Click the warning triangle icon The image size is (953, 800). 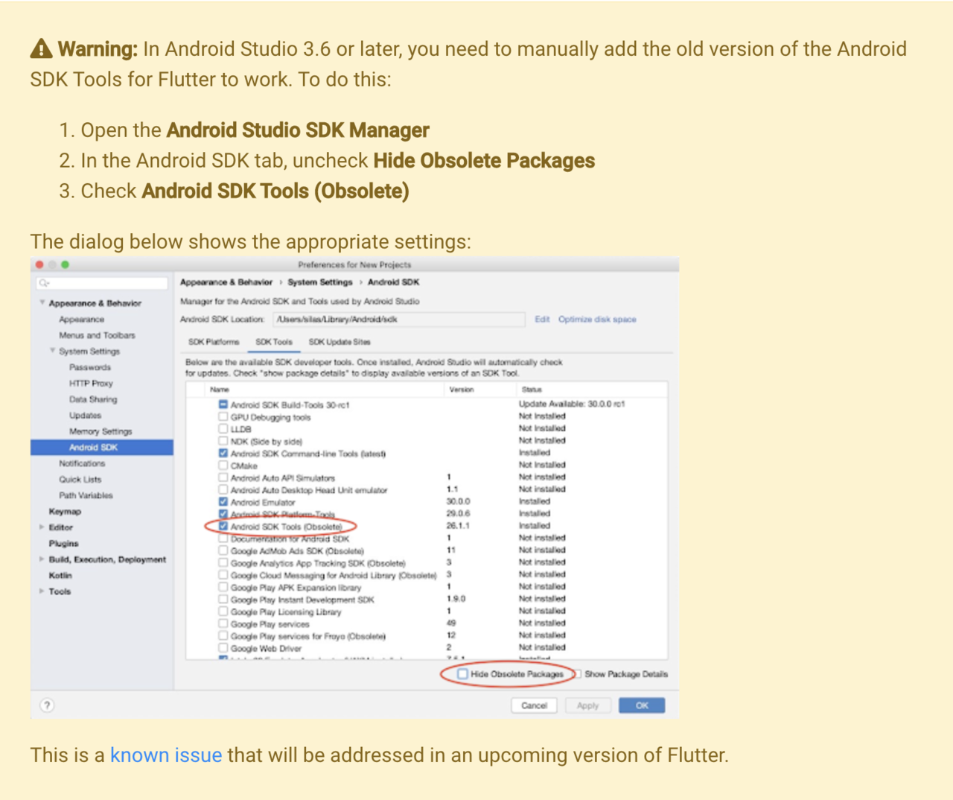point(41,49)
